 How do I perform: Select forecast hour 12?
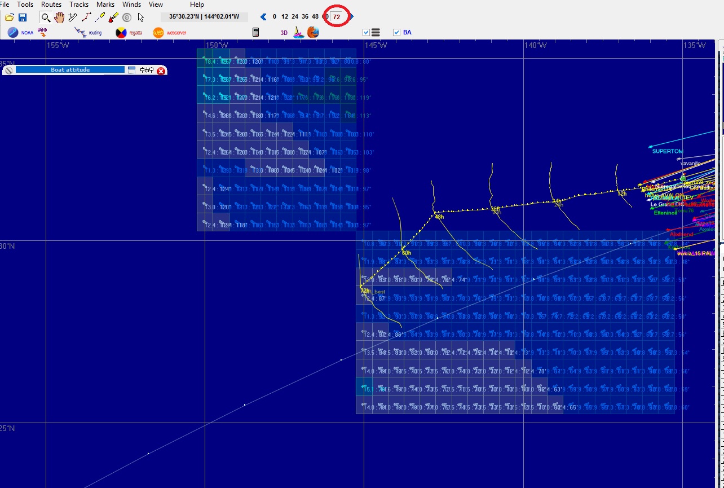point(285,17)
